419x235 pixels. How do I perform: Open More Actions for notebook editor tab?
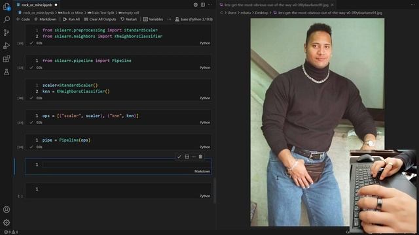pyautogui.click(x=210, y=5)
